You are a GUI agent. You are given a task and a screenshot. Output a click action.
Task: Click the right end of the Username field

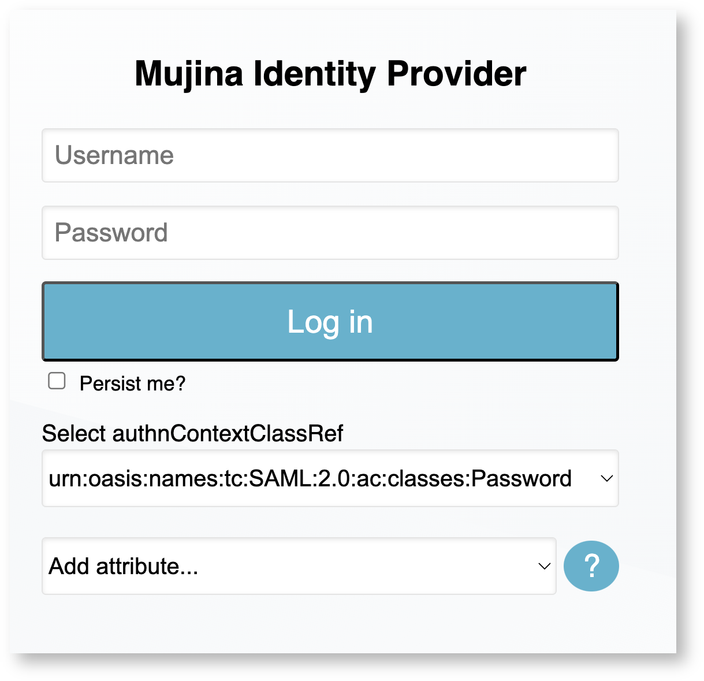pos(601,155)
